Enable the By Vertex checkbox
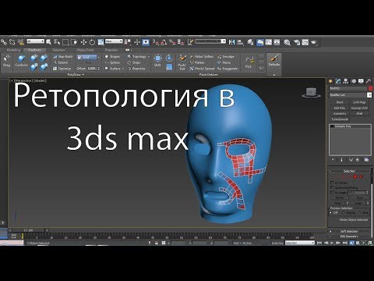This screenshot has width=374, height=281. click(332, 183)
